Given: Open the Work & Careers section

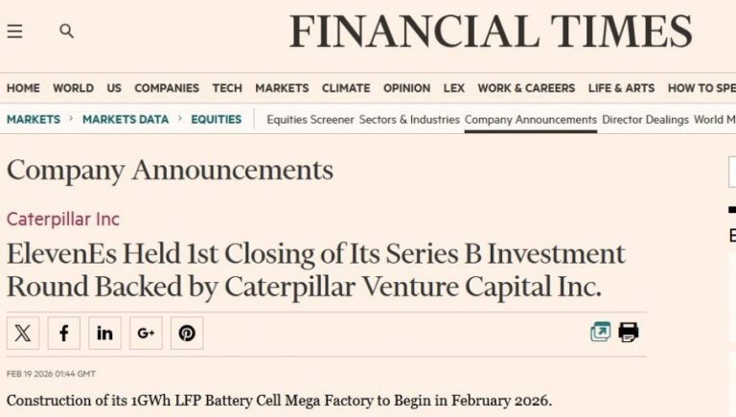Looking at the screenshot, I should pyautogui.click(x=526, y=88).
